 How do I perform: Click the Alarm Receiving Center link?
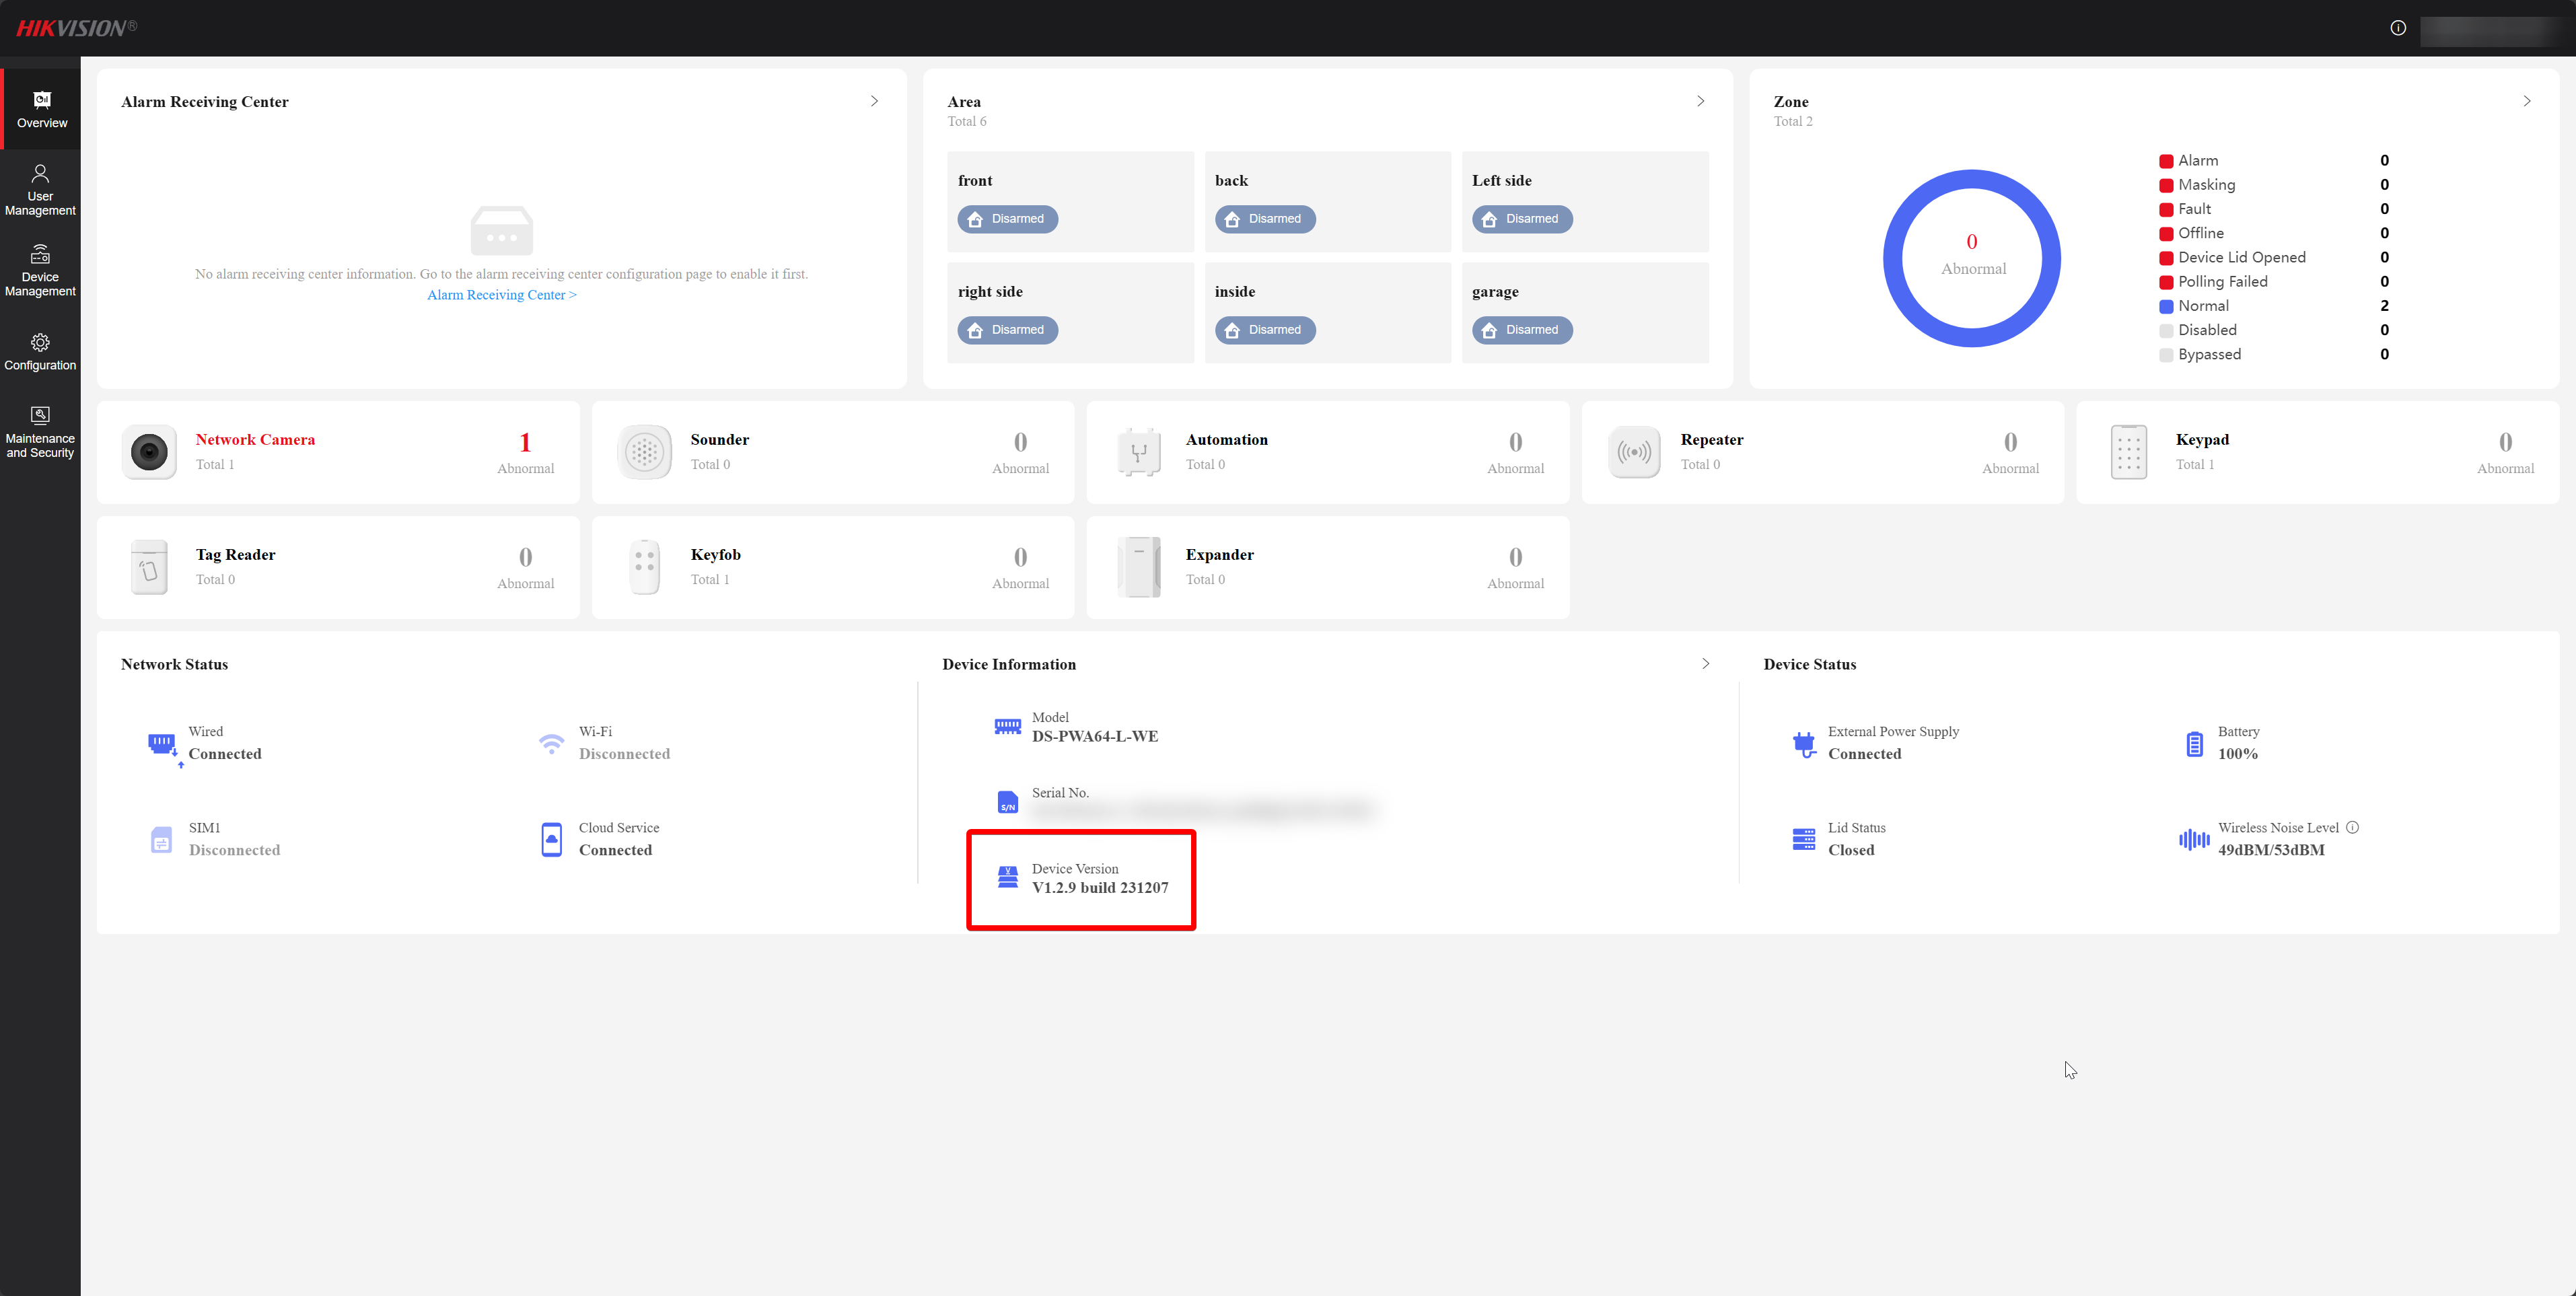pos(501,294)
